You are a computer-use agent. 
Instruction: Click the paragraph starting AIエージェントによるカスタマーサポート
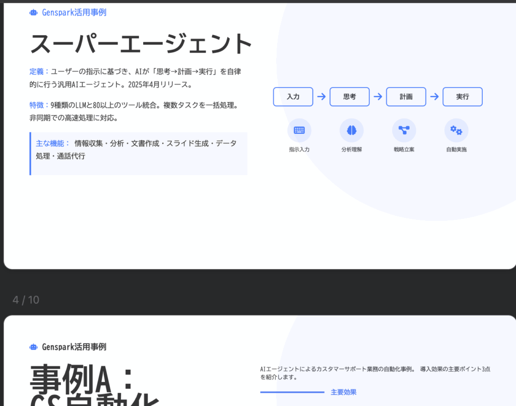point(375,373)
